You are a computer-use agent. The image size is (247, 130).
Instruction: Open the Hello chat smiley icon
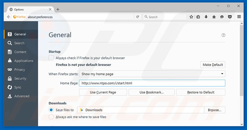[x=222, y=17]
